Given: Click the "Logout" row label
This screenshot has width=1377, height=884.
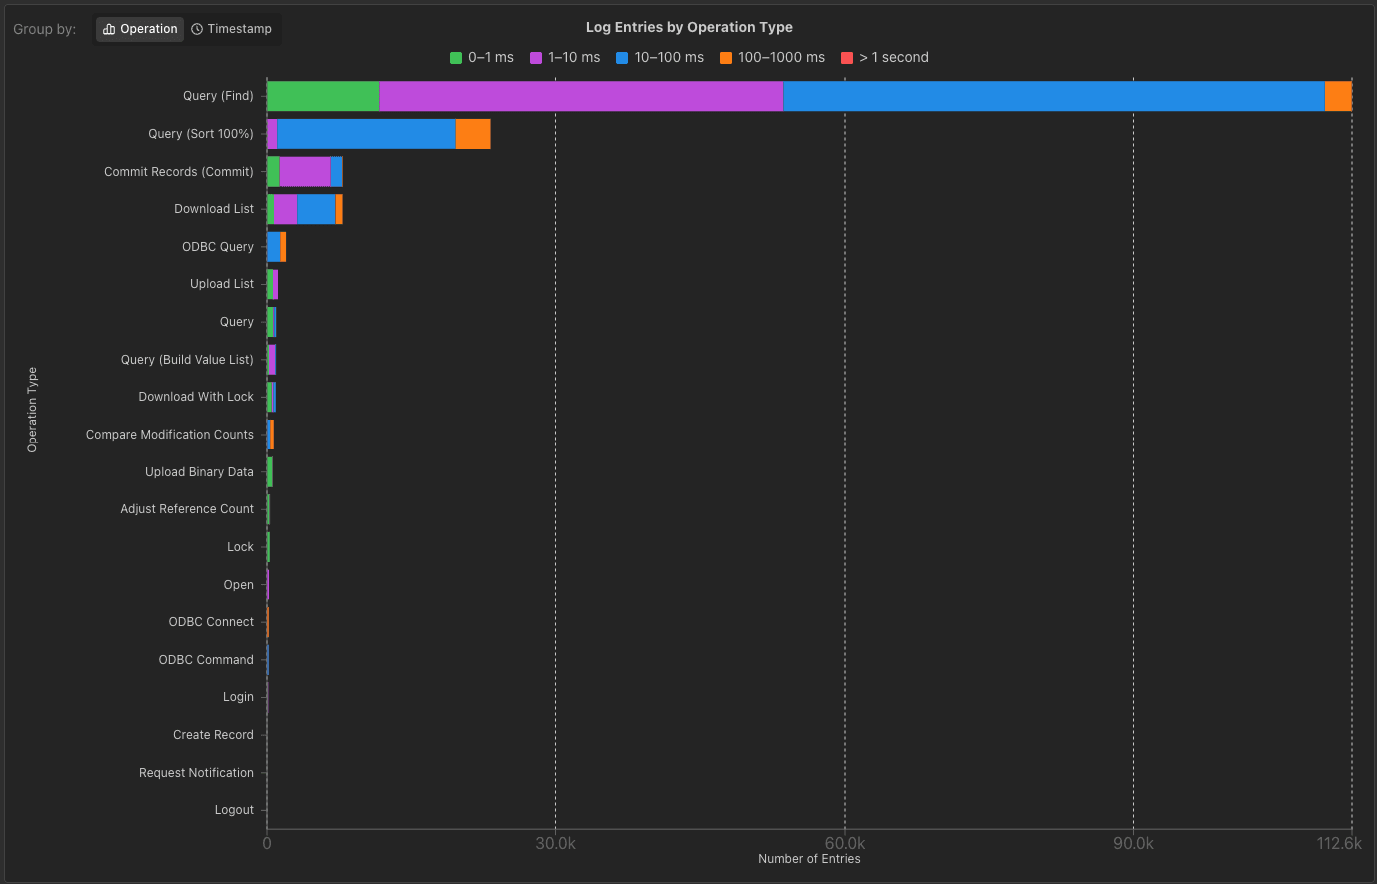Looking at the screenshot, I should click(x=235, y=810).
